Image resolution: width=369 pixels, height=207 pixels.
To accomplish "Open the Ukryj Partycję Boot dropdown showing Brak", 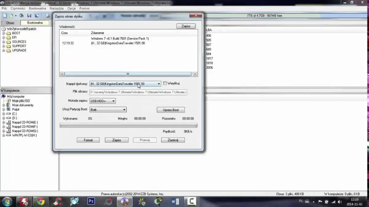I will pos(124,109).
